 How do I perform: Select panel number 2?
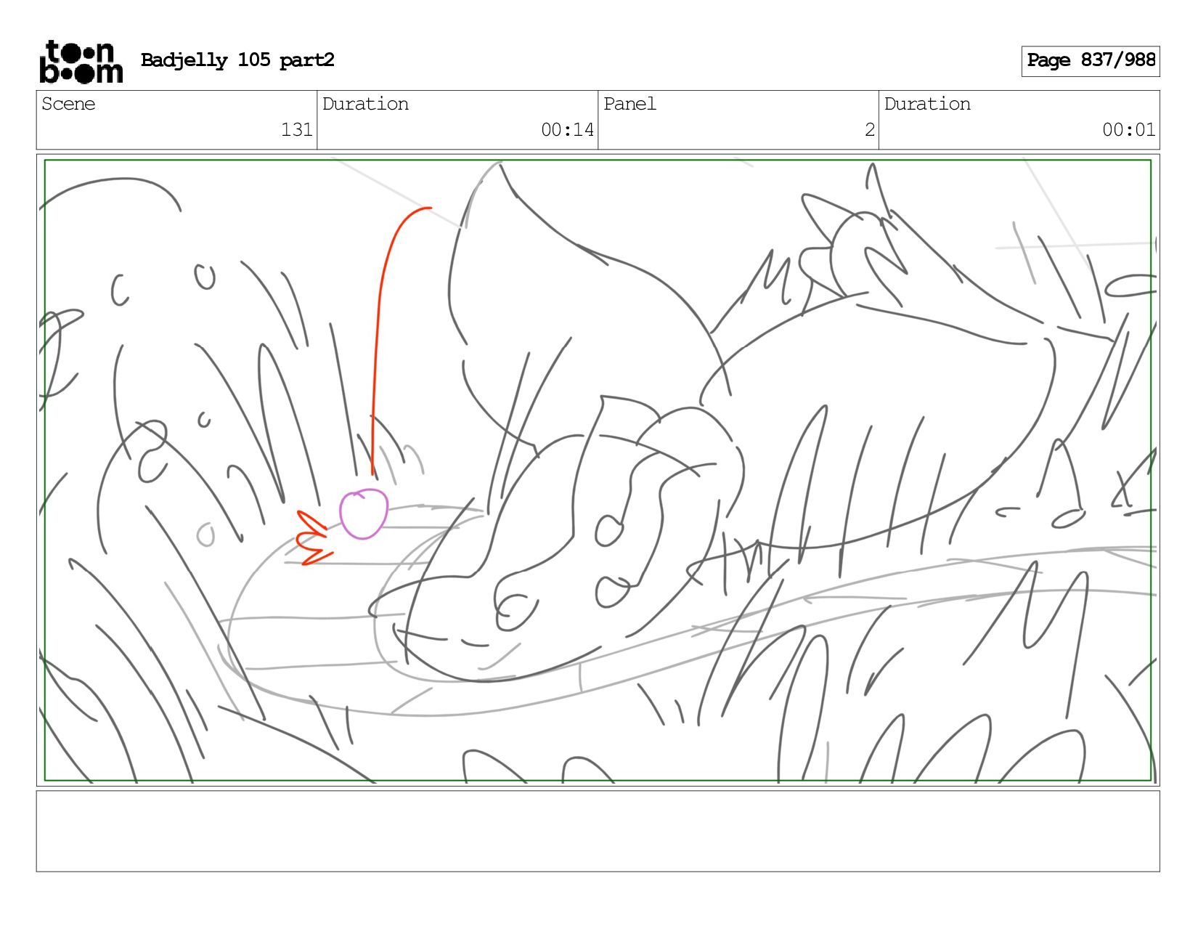click(x=869, y=130)
